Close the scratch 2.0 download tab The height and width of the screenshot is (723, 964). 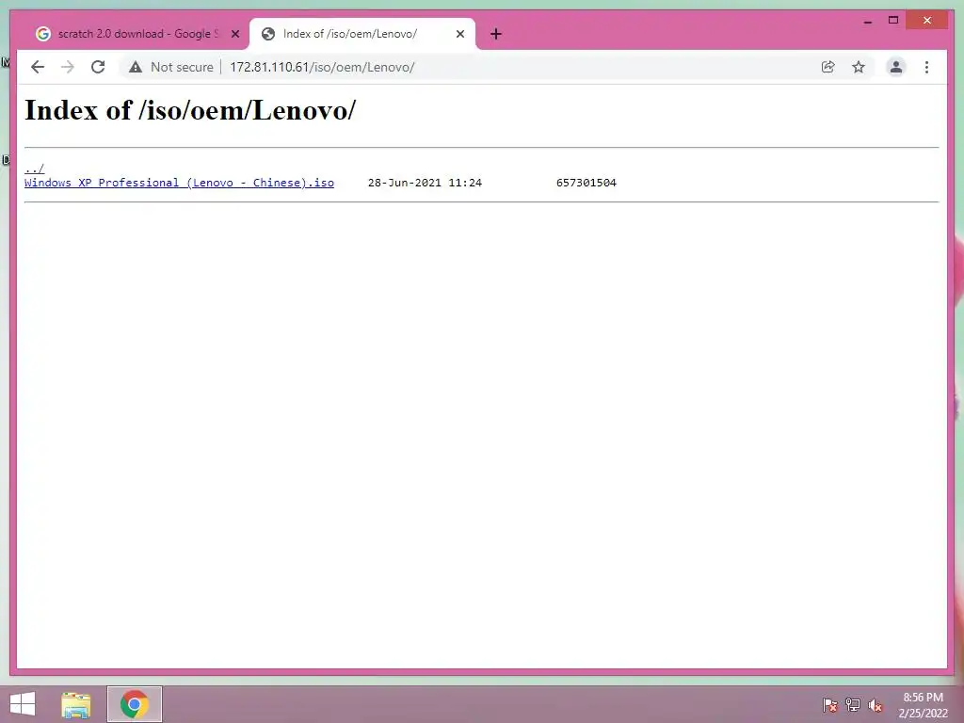(234, 34)
